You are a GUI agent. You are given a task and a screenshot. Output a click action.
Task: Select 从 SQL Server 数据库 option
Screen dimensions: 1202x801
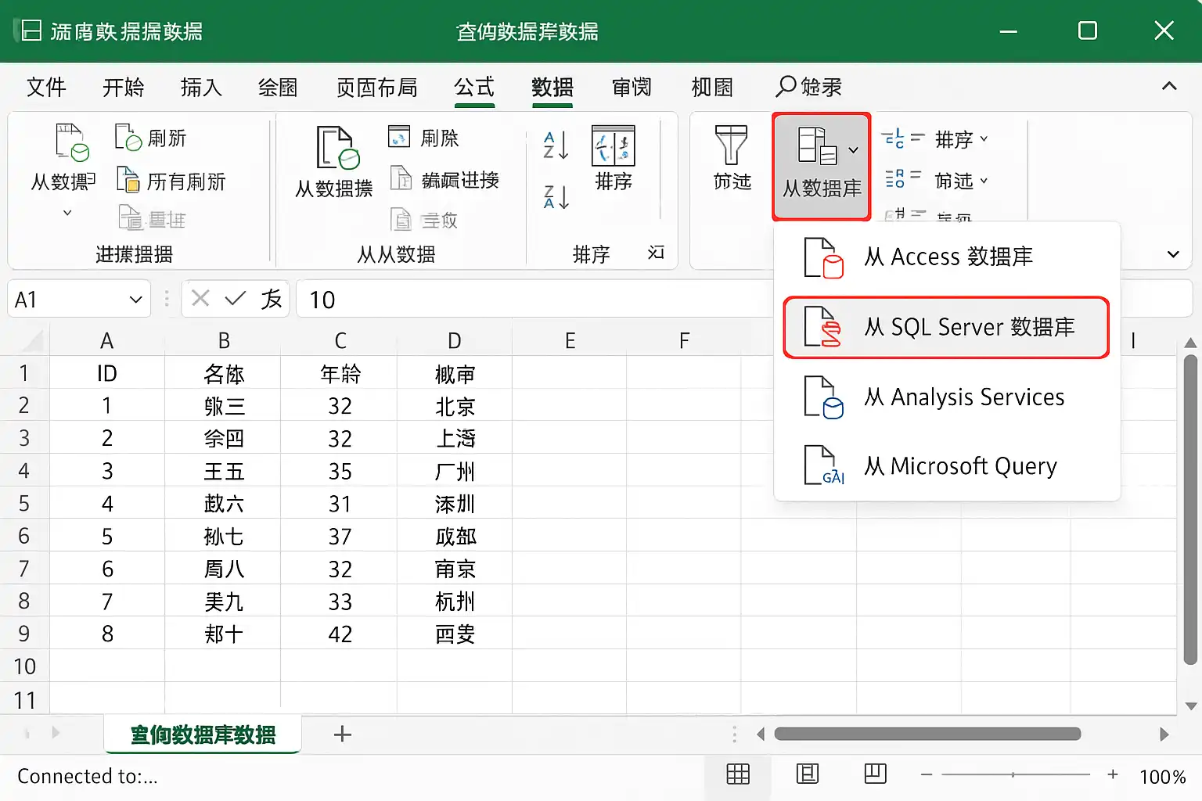[946, 327]
